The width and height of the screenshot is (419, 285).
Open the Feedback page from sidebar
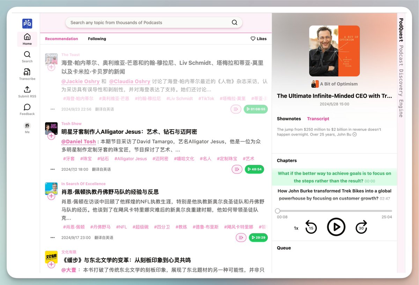27,109
